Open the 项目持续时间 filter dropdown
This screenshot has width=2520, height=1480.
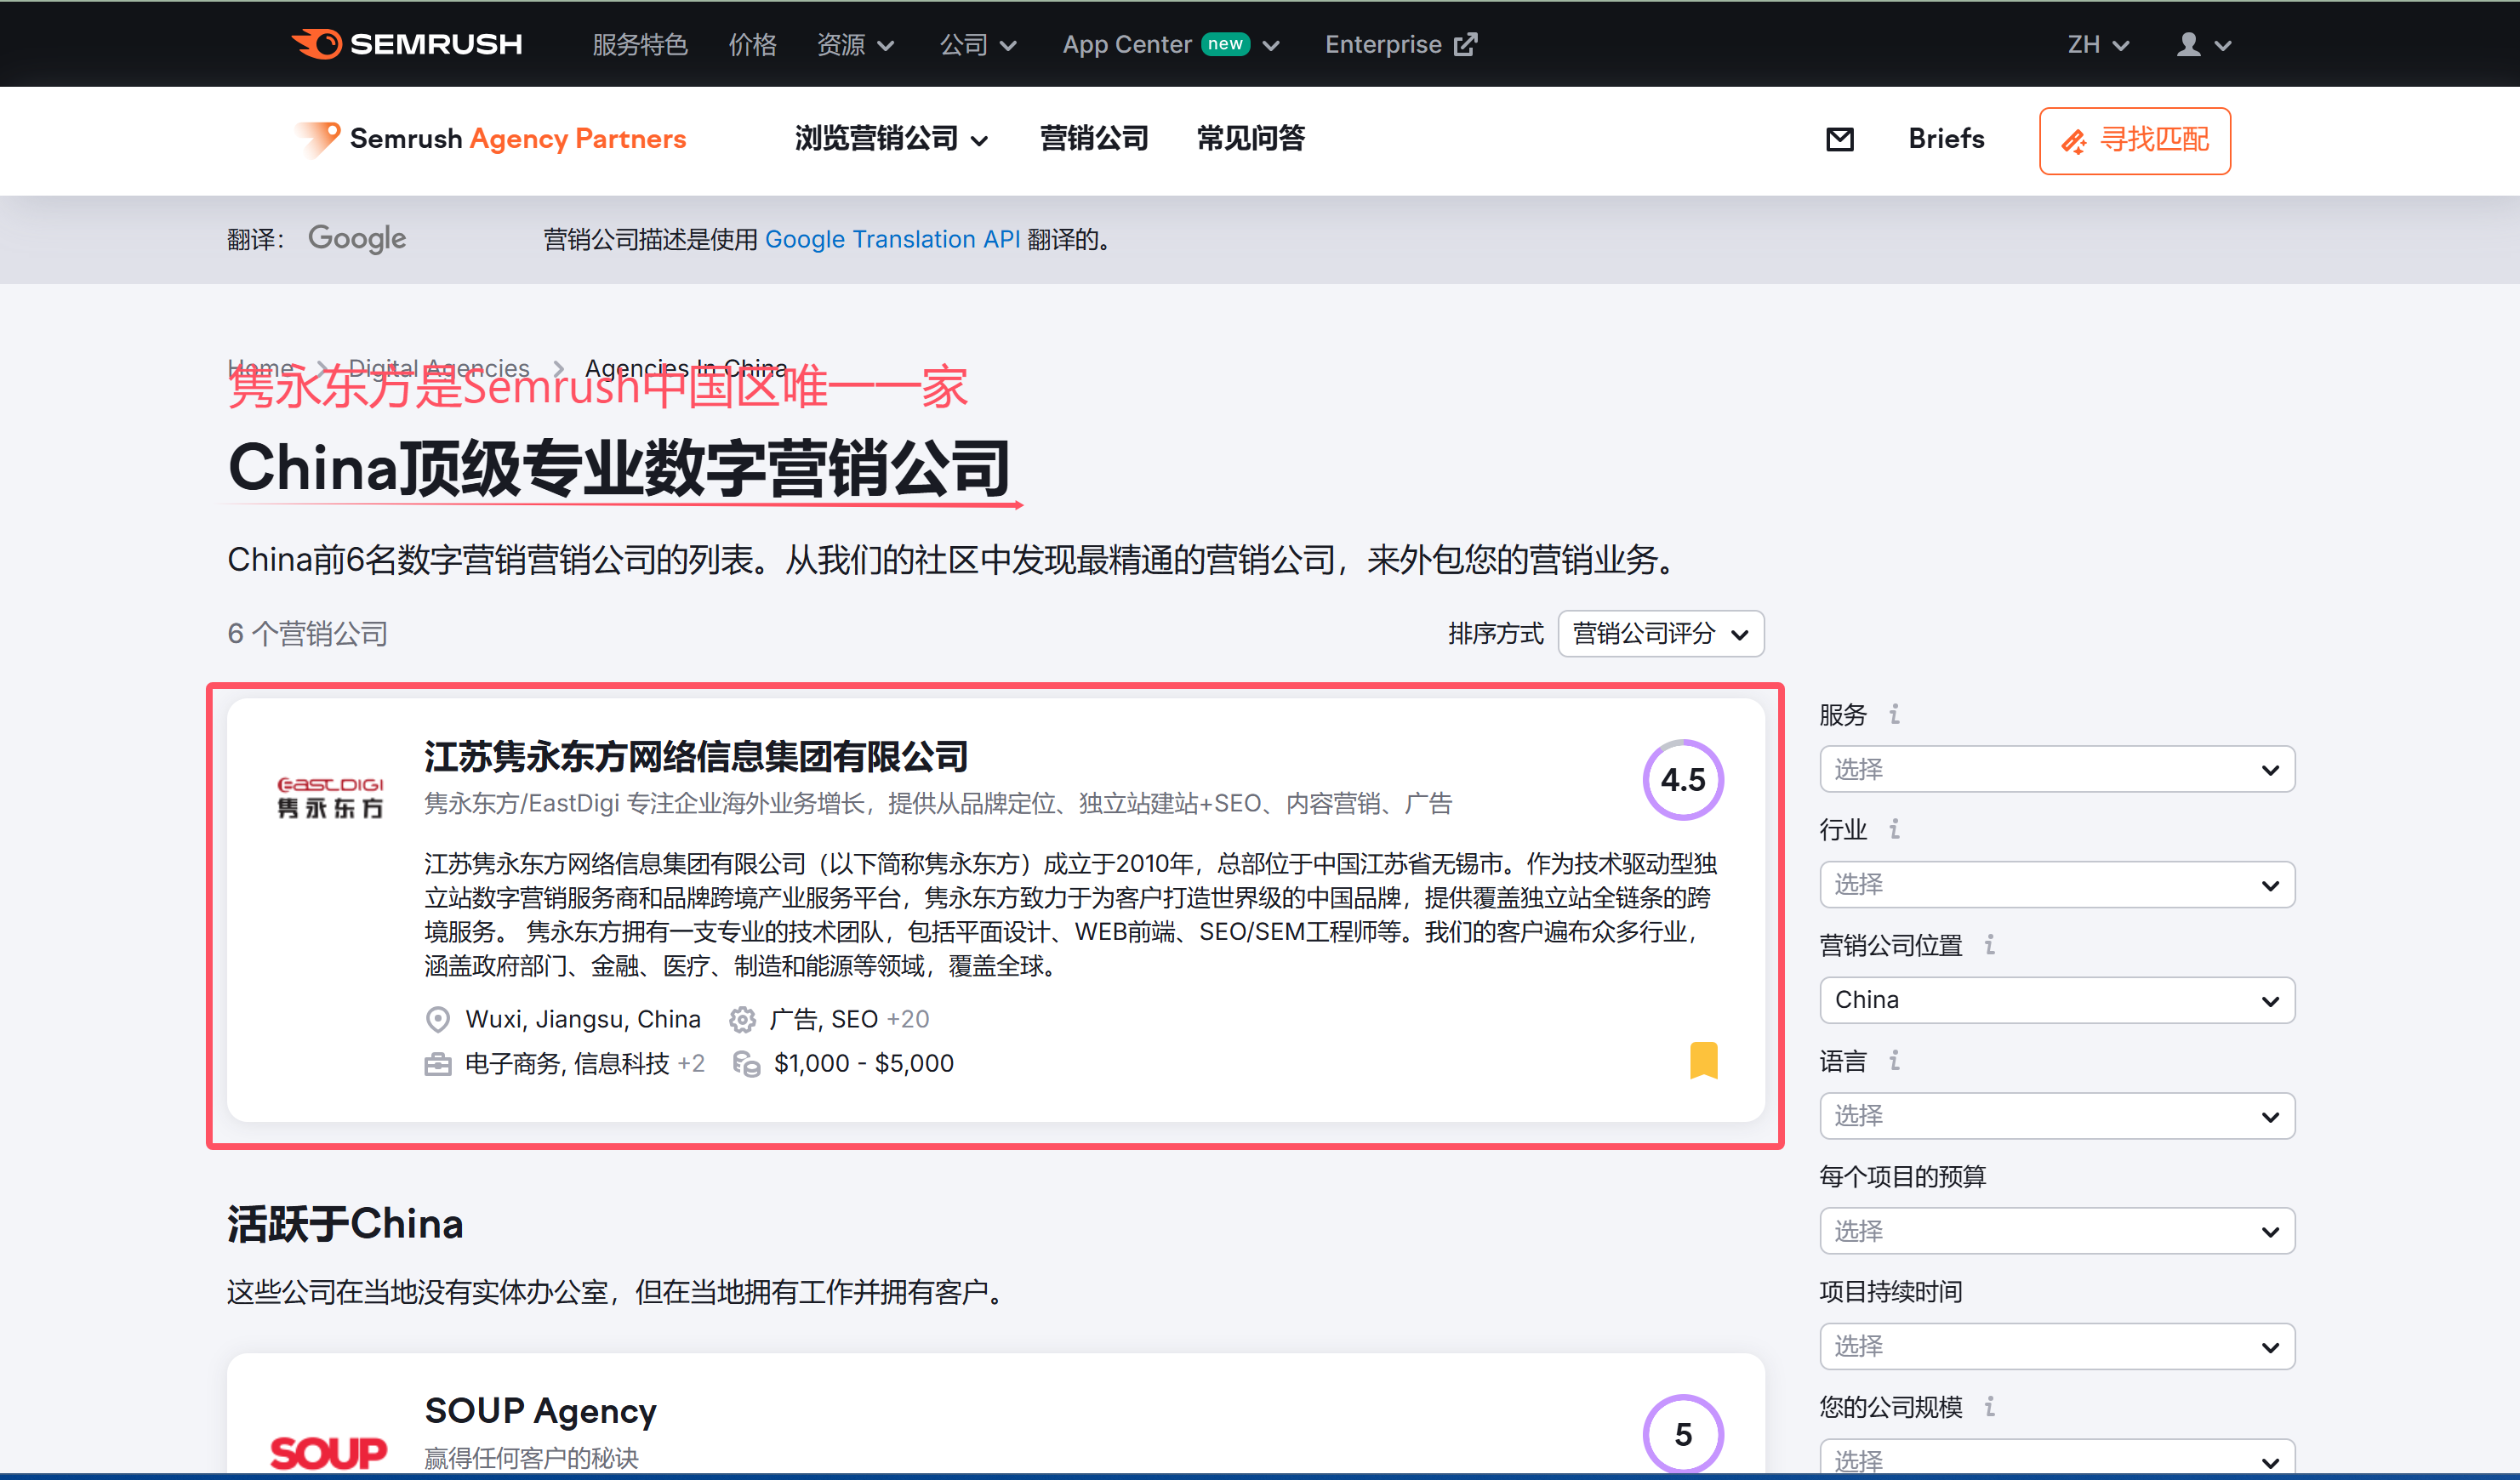coord(2057,1346)
